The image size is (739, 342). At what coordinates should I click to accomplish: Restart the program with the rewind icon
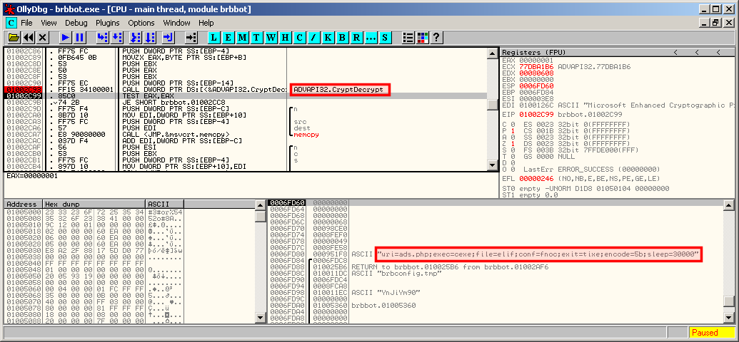coord(28,37)
